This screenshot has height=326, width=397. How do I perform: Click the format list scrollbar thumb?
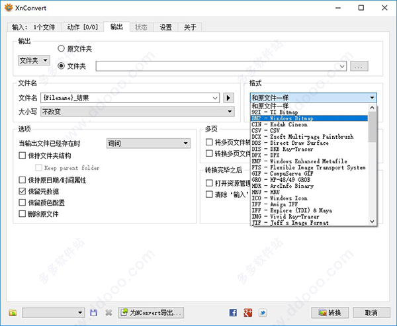pos(372,126)
